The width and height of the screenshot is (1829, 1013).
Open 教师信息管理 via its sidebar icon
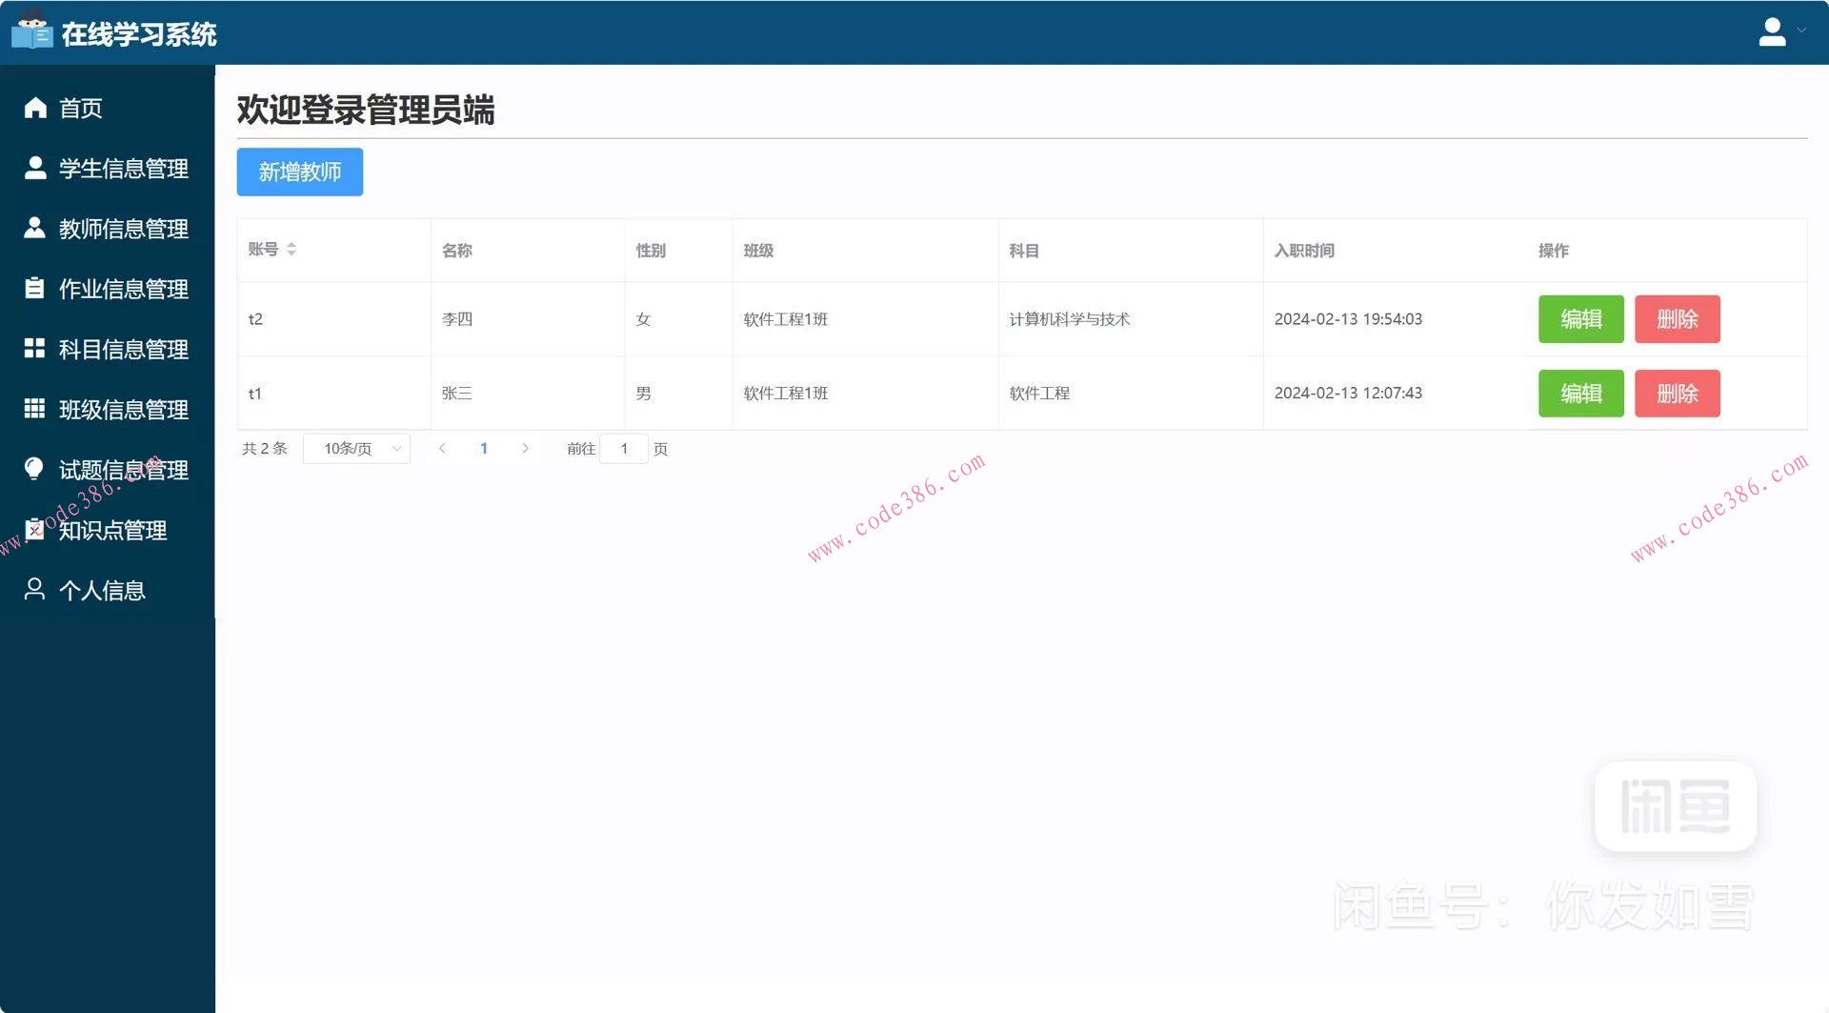pyautogui.click(x=34, y=228)
